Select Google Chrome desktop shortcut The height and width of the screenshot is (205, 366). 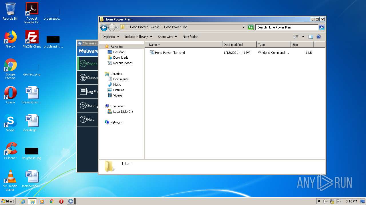pos(10,69)
